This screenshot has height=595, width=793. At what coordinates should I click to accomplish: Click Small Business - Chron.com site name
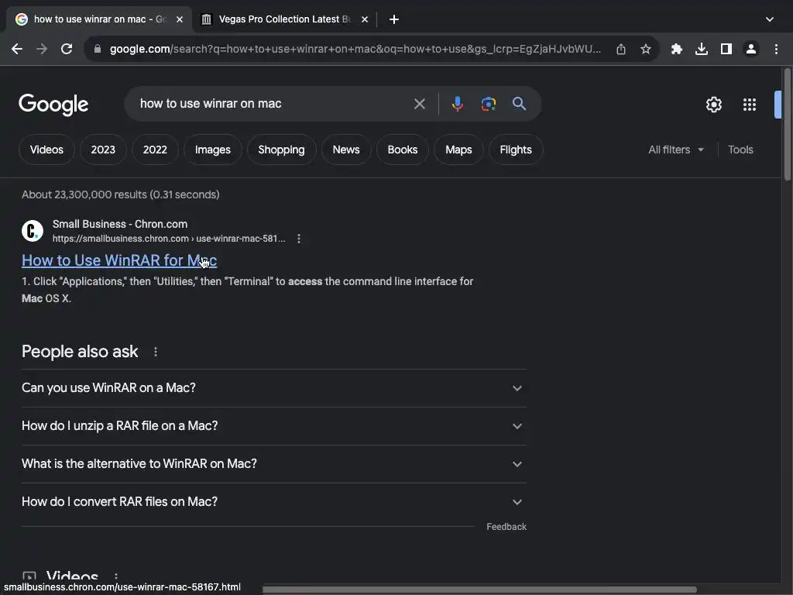point(120,224)
